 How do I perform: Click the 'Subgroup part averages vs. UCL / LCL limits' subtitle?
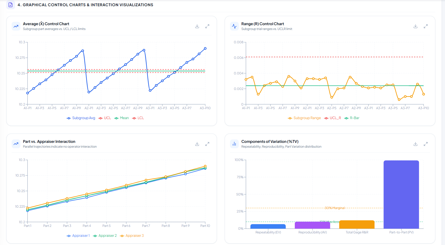(54, 29)
